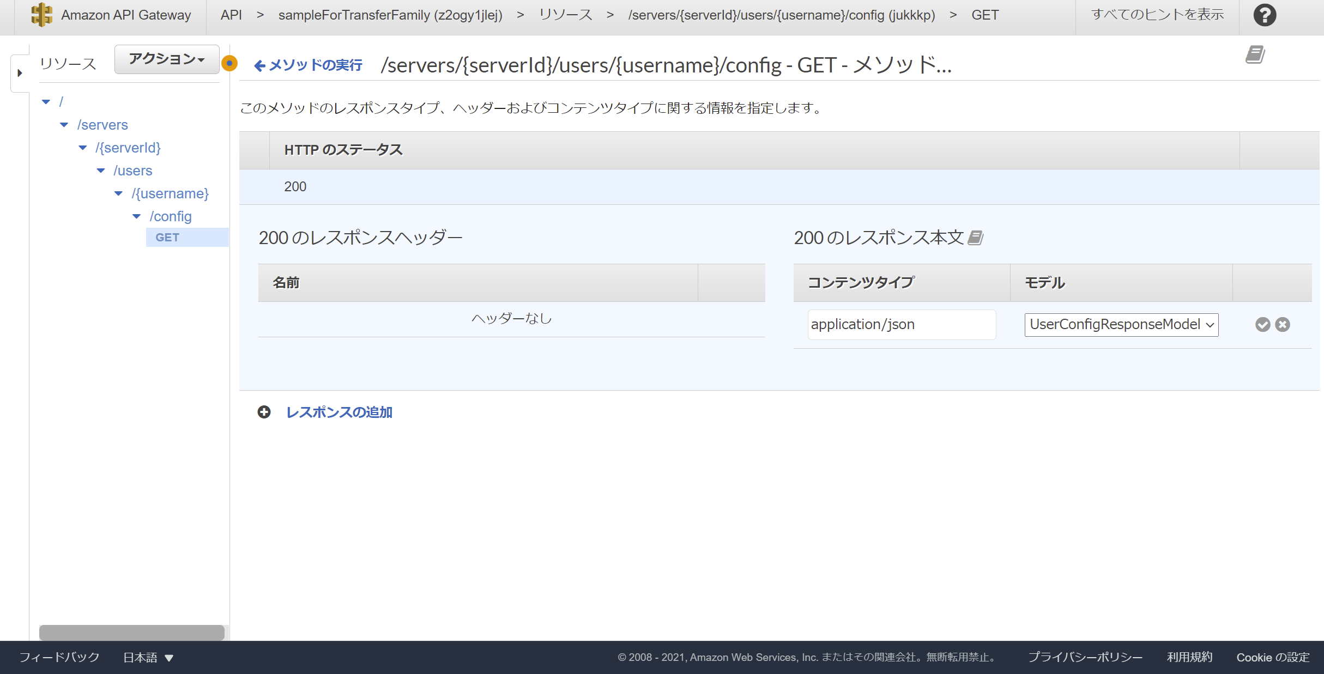Open the UserConfigResponseModel dropdown
1324x674 pixels.
[x=1121, y=324]
